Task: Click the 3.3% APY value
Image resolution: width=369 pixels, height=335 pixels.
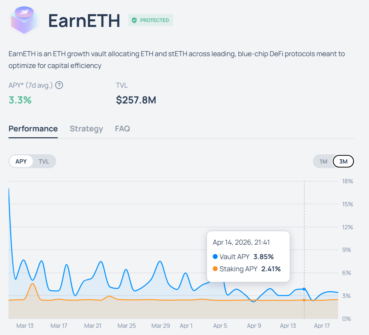Action: pos(20,100)
